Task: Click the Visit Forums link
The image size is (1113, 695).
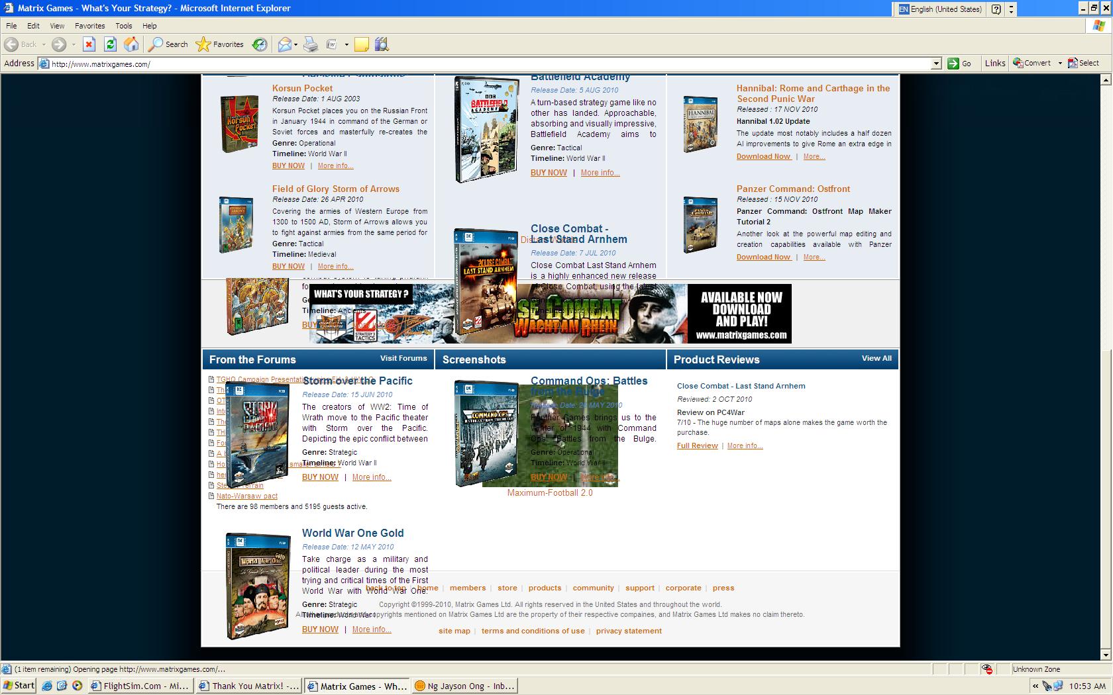Action: coord(403,358)
